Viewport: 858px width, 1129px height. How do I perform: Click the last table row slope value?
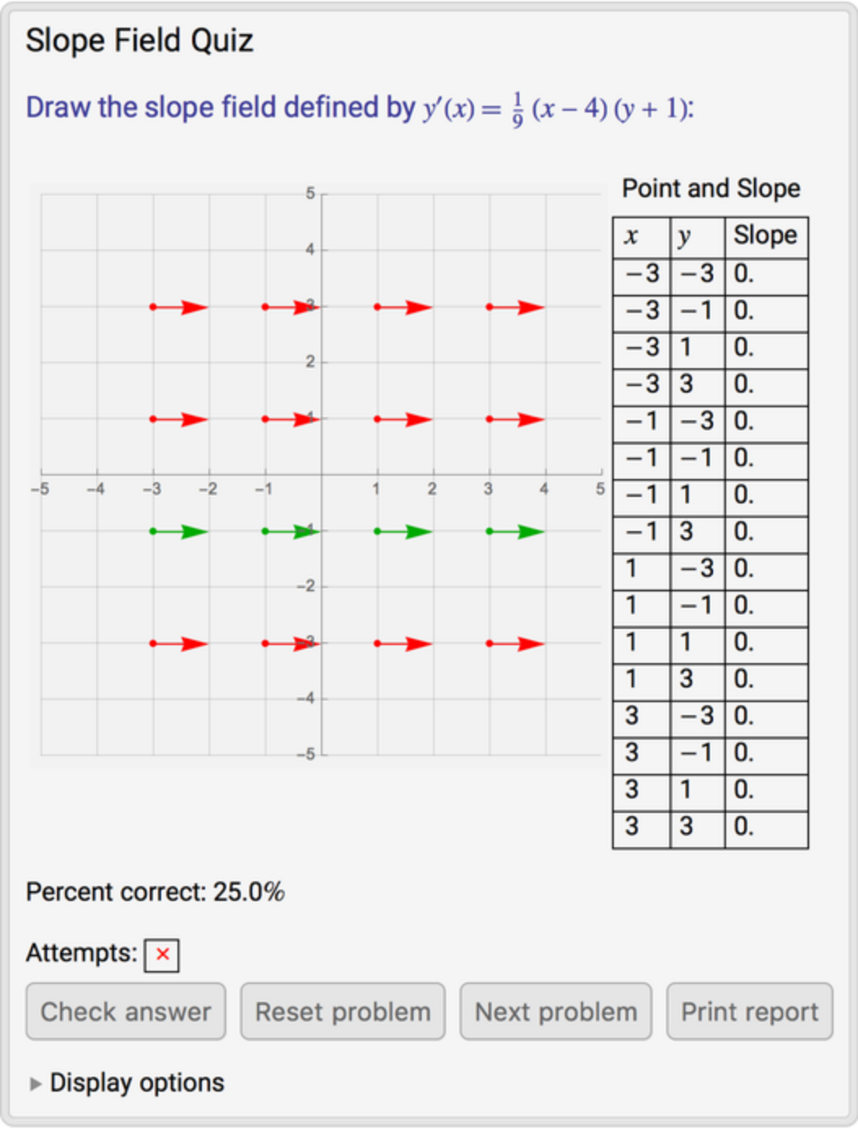765,827
